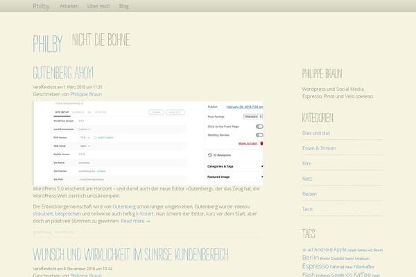
Task: Click the Philippe Braun sidebar heading
Action: tap(322, 73)
